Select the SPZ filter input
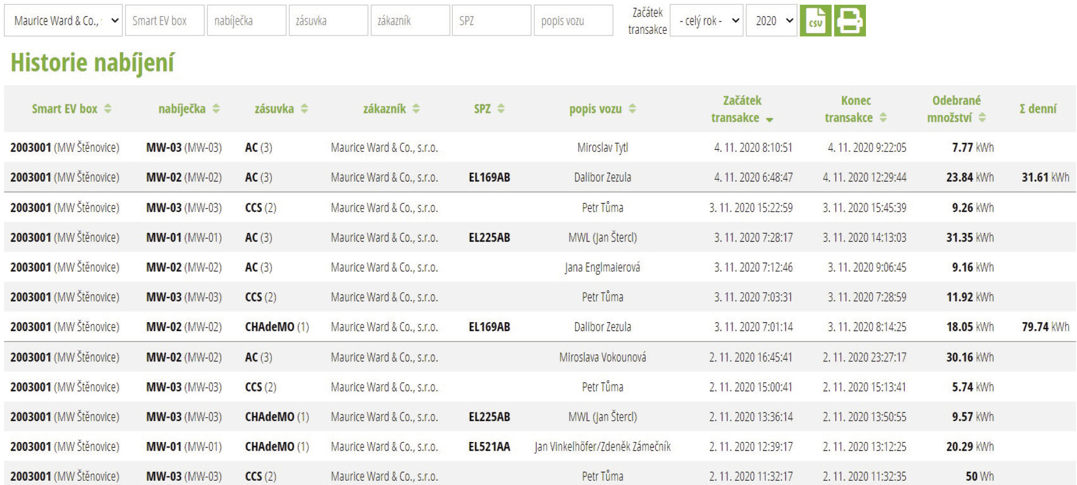The image size is (1077, 485). coord(492,20)
